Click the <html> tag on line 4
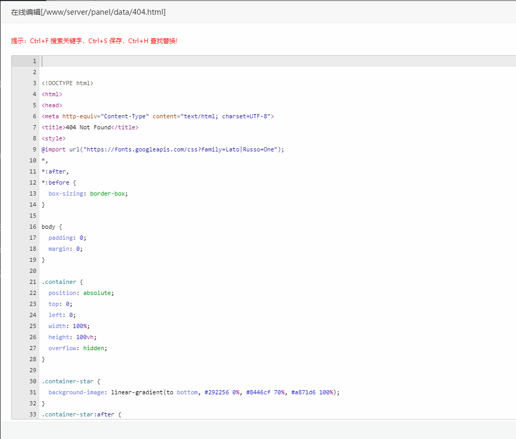Screen dimensions: 516x439 point(52,95)
